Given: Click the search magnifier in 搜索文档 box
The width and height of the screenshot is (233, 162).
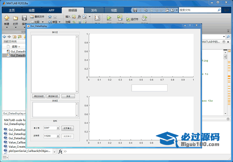Looking at the screenshot, I should [219, 10].
